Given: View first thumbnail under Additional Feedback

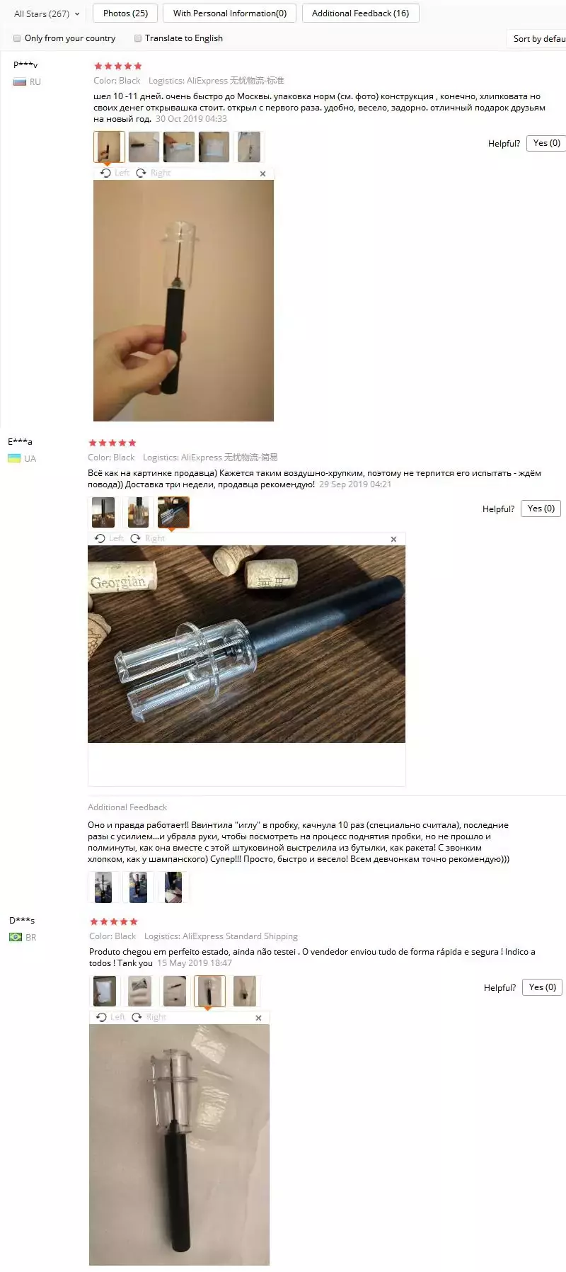Looking at the screenshot, I should point(103,887).
